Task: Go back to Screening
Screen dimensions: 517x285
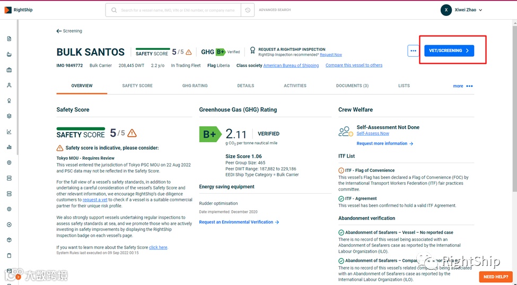Action: (x=69, y=31)
